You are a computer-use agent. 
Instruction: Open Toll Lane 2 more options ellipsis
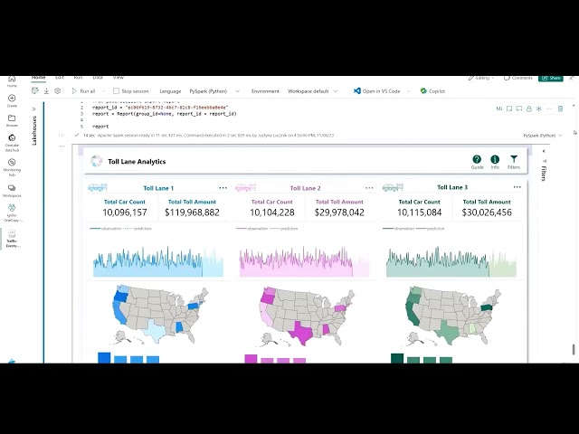369,188
